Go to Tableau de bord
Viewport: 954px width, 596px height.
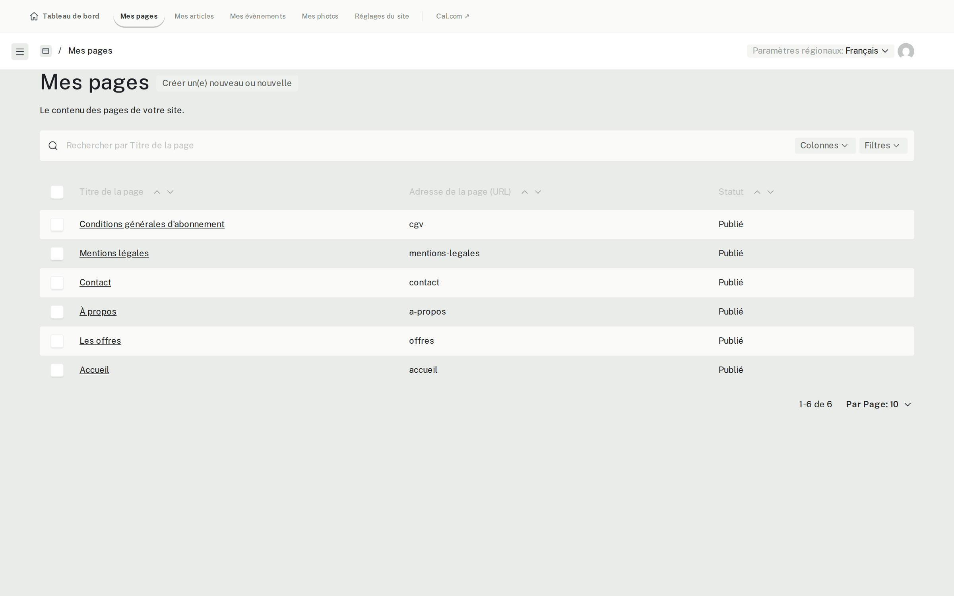65,16
